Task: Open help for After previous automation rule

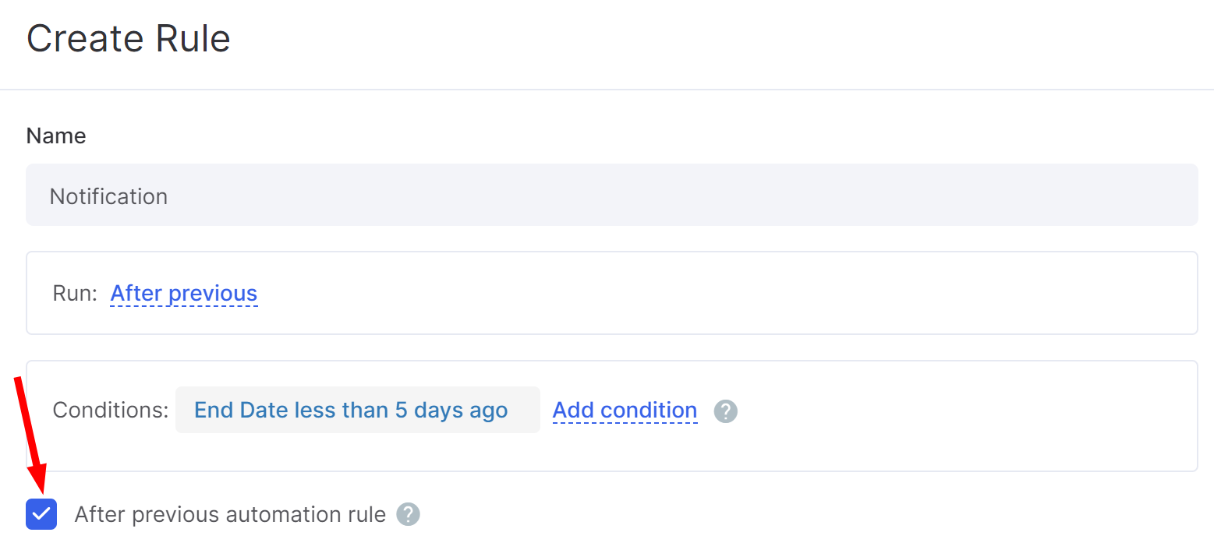Action: [408, 514]
